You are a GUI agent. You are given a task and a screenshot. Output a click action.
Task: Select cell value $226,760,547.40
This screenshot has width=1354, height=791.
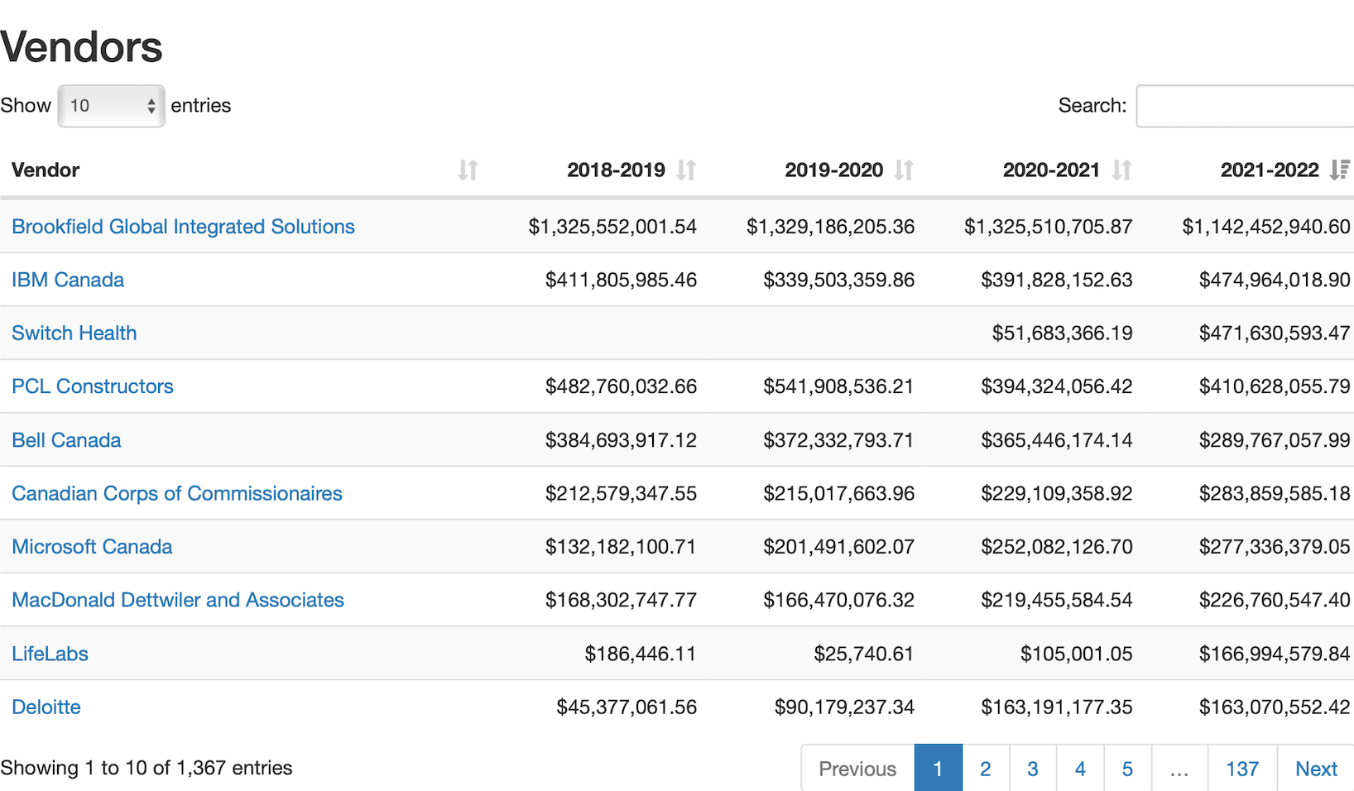1275,600
